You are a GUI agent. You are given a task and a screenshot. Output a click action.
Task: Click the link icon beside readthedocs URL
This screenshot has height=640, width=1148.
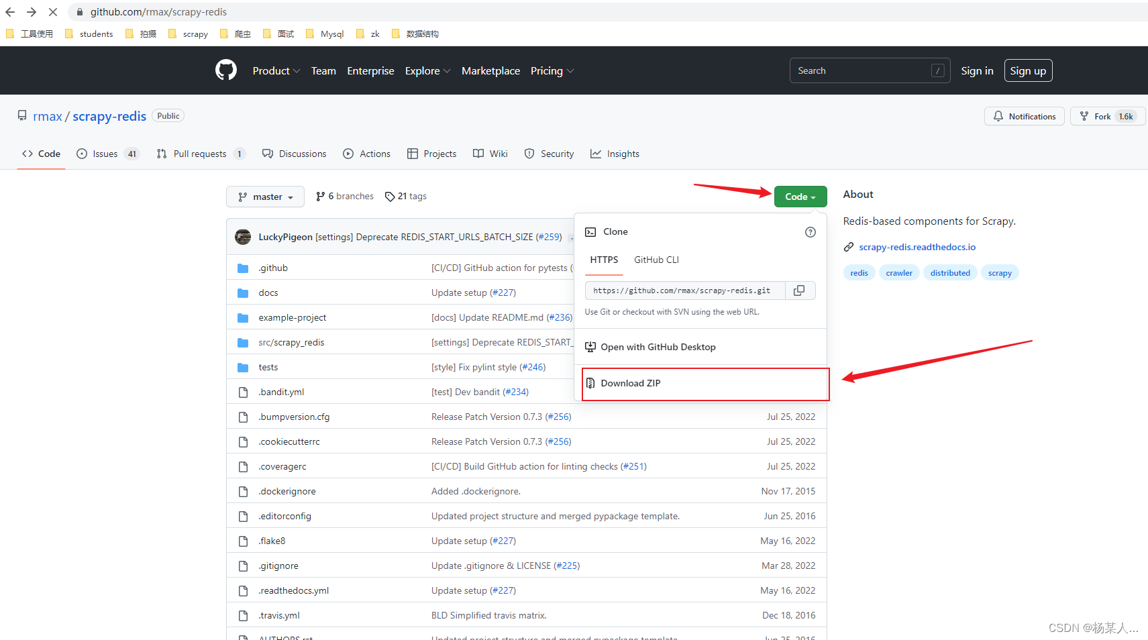pos(849,247)
